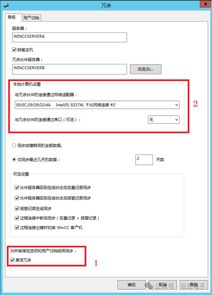Toggle the 缺省主机 checkbox
The width and height of the screenshot is (212, 295).
point(14,50)
